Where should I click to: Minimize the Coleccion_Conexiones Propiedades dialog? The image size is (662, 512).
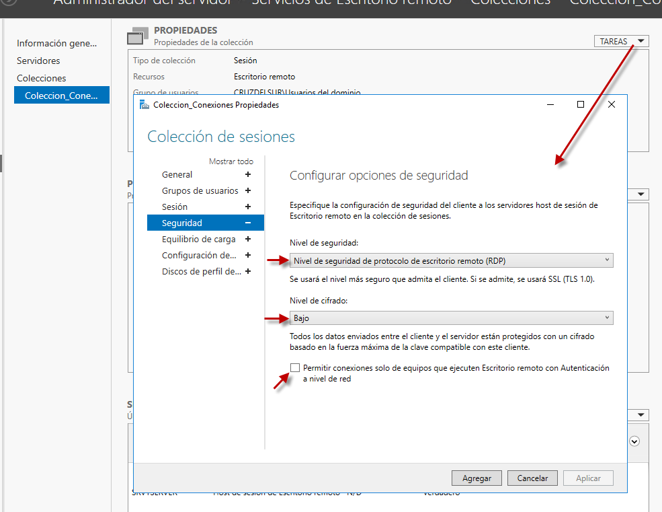(x=550, y=104)
